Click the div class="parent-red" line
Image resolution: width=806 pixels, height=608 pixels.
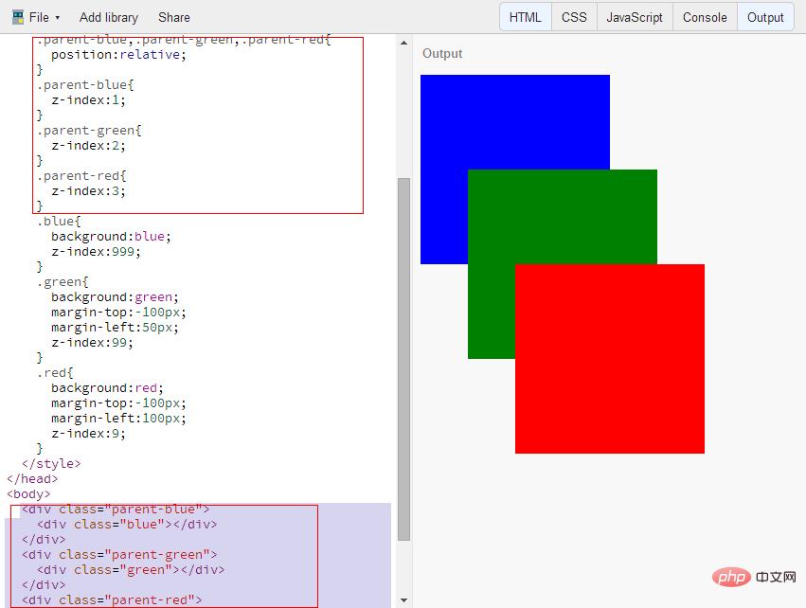[x=112, y=599]
